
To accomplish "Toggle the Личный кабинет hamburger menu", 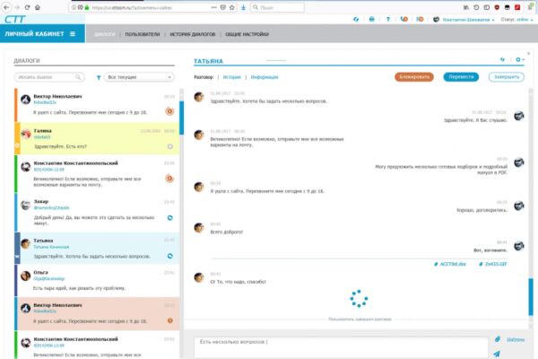I will [73, 34].
